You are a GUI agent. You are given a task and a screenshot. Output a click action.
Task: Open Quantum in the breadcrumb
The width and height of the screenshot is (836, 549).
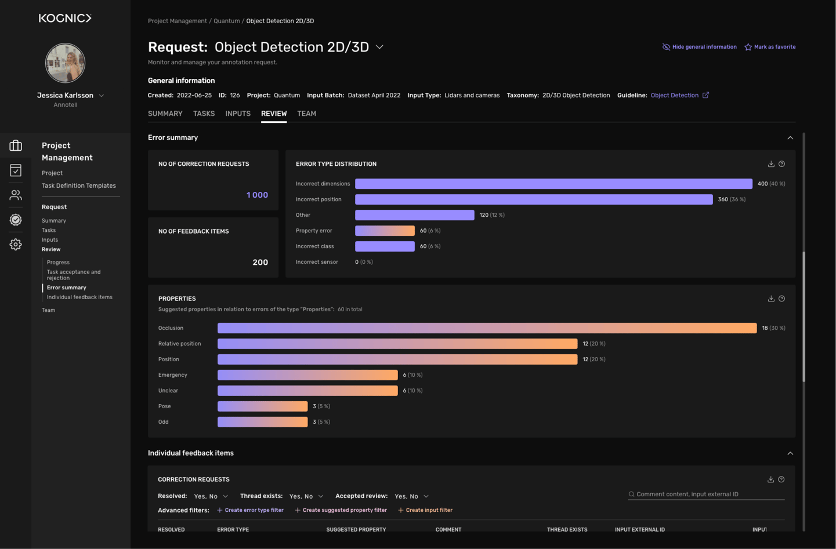click(226, 21)
